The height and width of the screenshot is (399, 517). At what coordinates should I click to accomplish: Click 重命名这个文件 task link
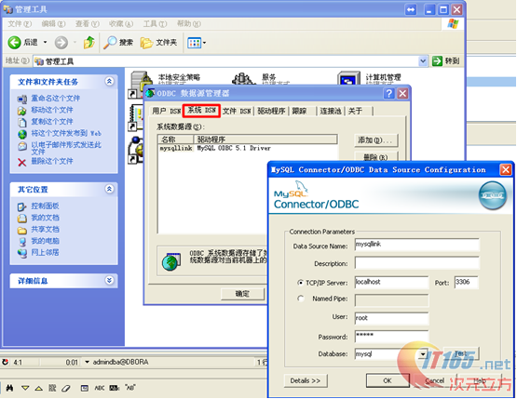[55, 98]
